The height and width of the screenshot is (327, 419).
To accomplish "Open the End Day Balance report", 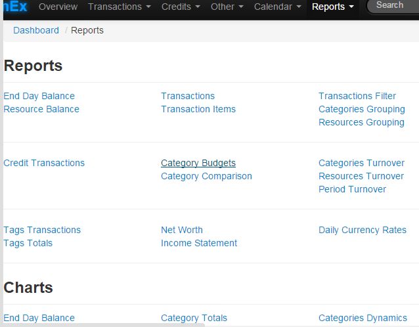I will pos(39,96).
